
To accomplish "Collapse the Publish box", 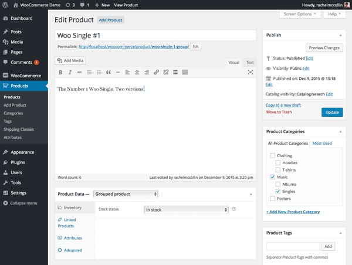I will 340,35.
